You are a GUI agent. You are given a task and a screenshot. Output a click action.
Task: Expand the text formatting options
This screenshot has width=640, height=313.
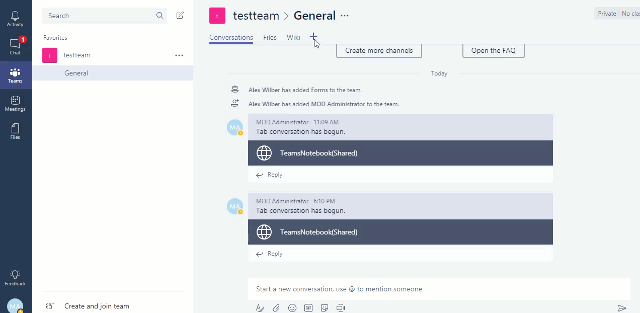pyautogui.click(x=260, y=308)
